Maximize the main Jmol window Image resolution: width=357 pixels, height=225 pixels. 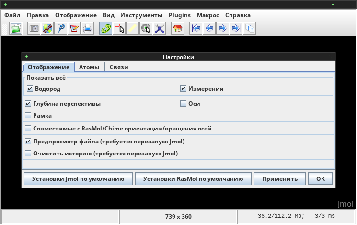(x=342, y=4)
